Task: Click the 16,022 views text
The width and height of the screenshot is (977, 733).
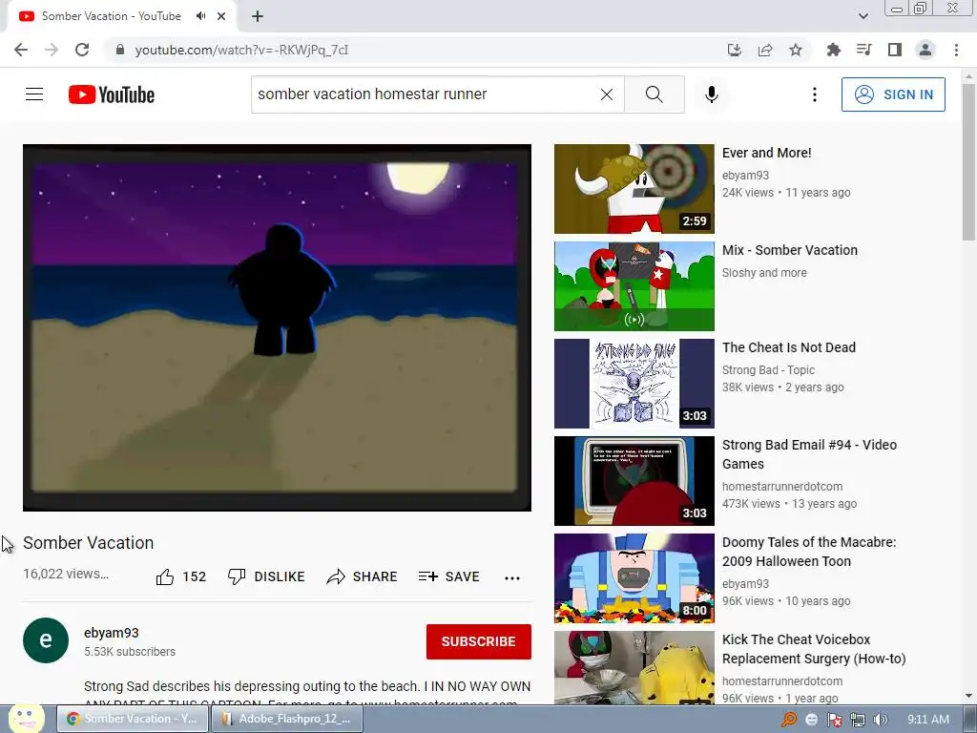Action: [x=66, y=574]
